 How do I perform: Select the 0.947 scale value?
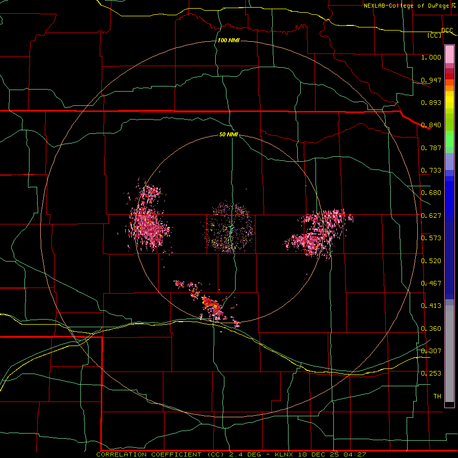tap(431, 80)
